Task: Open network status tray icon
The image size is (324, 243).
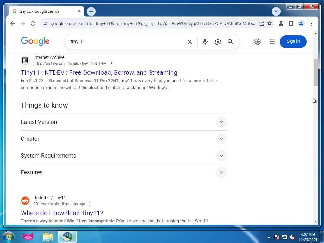Action: point(284,237)
